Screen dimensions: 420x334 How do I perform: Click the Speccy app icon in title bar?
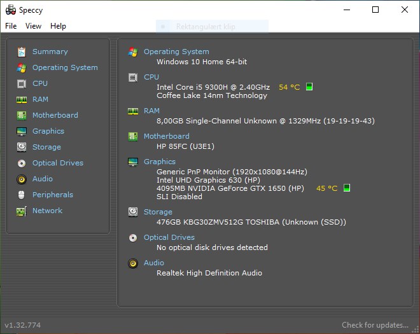point(11,10)
